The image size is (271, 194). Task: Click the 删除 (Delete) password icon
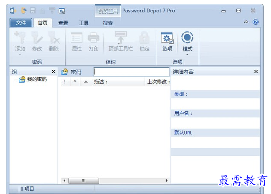tap(54, 37)
